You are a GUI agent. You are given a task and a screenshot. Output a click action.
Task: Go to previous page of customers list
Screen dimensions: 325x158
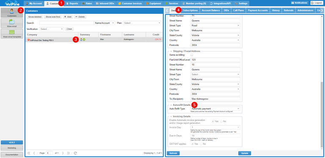34,153
